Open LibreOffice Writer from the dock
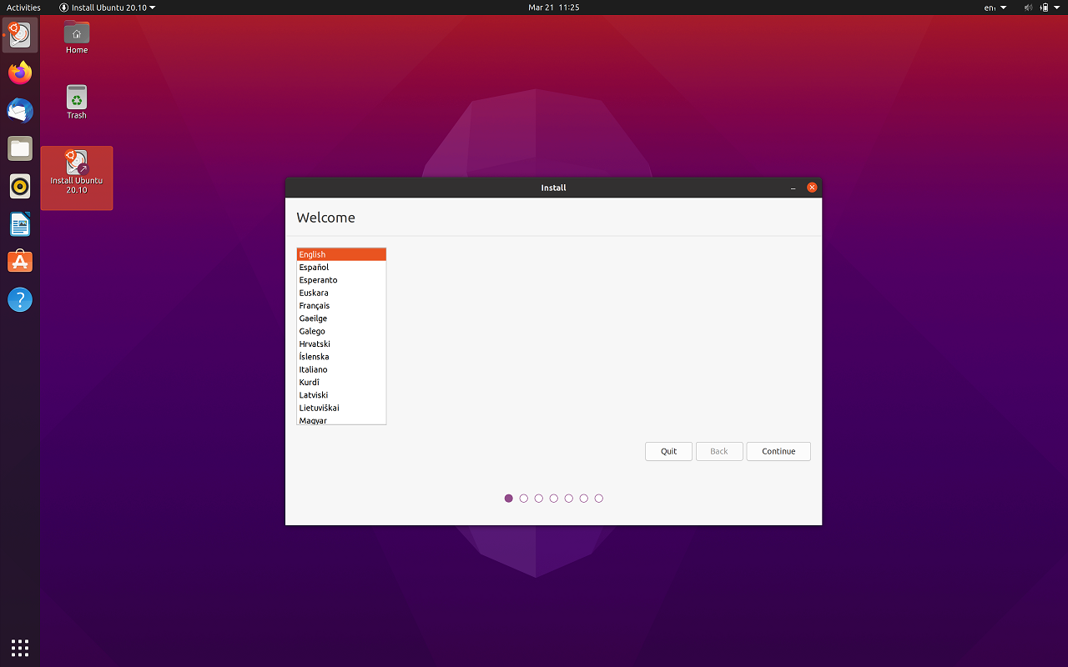 pos(20,224)
